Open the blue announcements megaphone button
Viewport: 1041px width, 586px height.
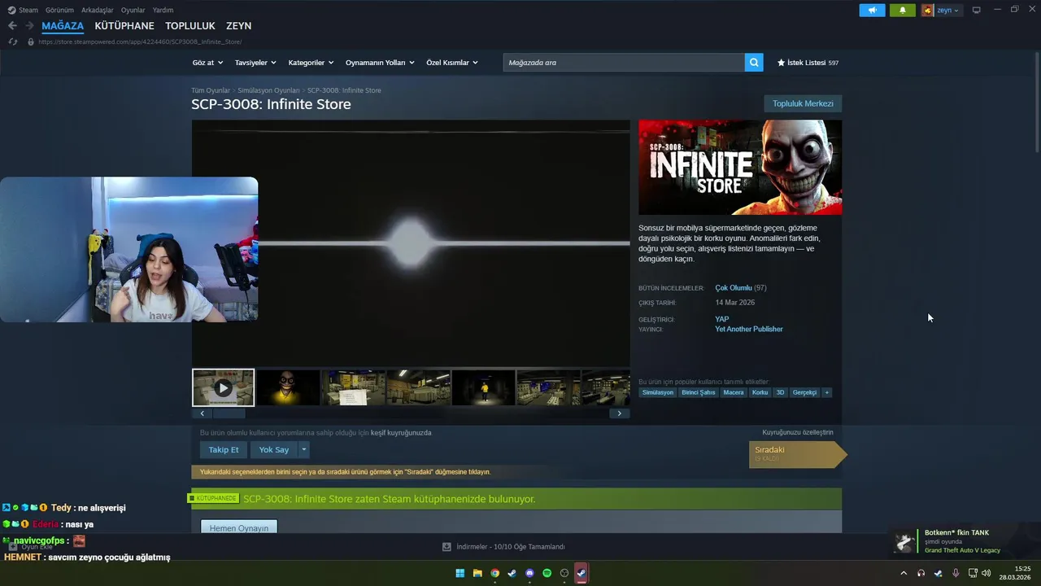tap(872, 11)
